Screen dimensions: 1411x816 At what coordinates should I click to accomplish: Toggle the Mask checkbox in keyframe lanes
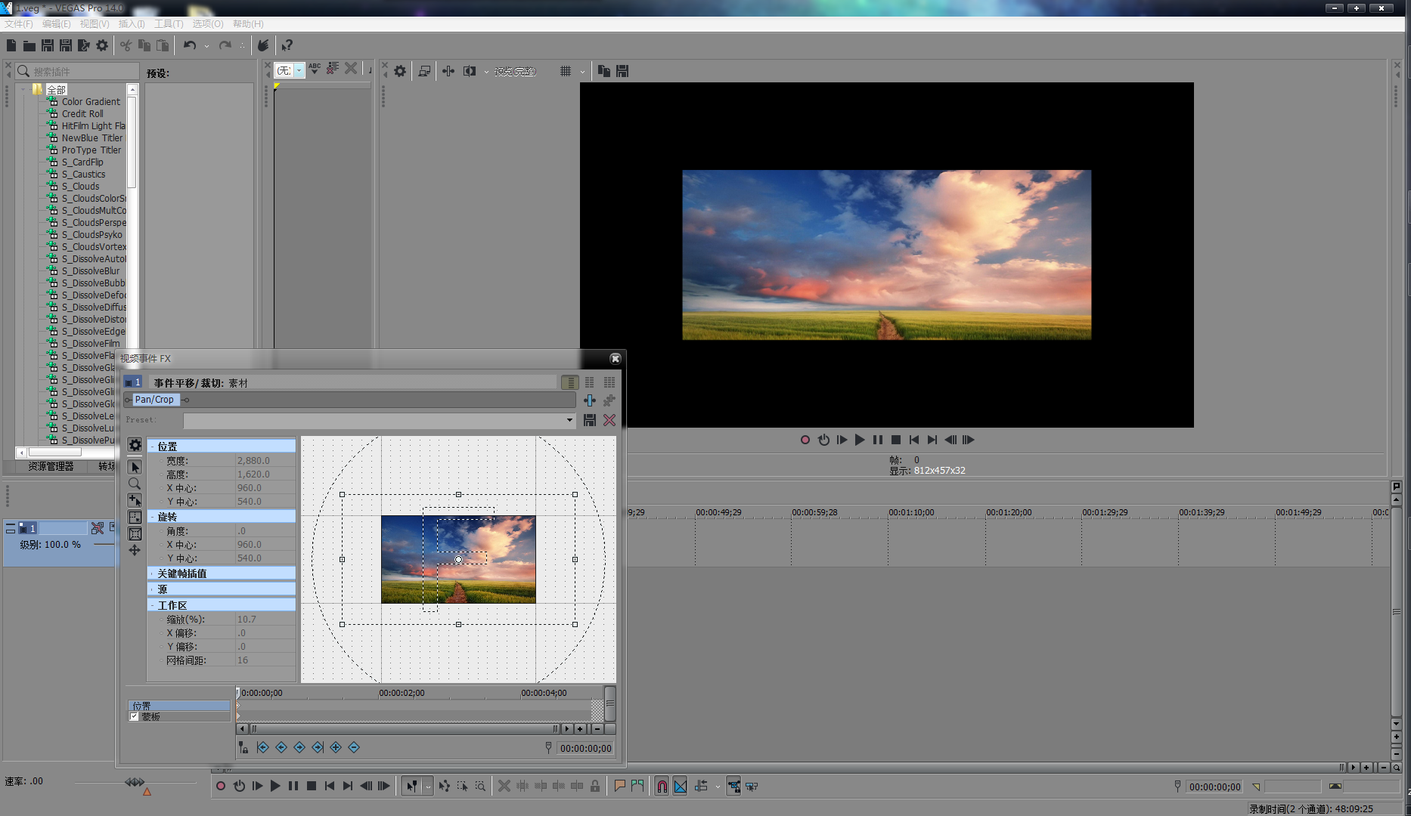pos(134,716)
